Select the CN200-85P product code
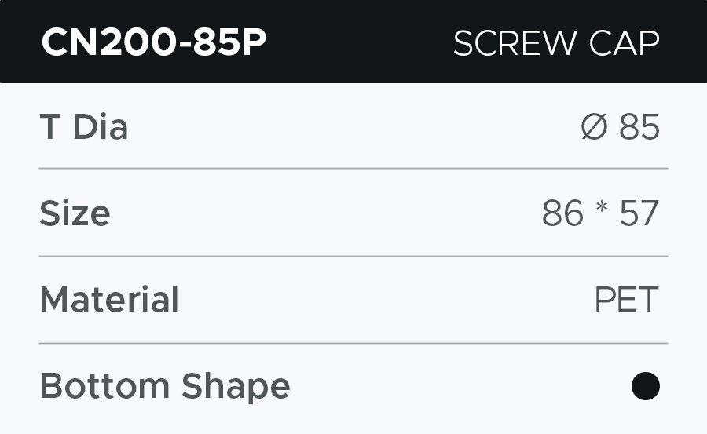Viewport: 707px width, 434px height. [x=154, y=43]
